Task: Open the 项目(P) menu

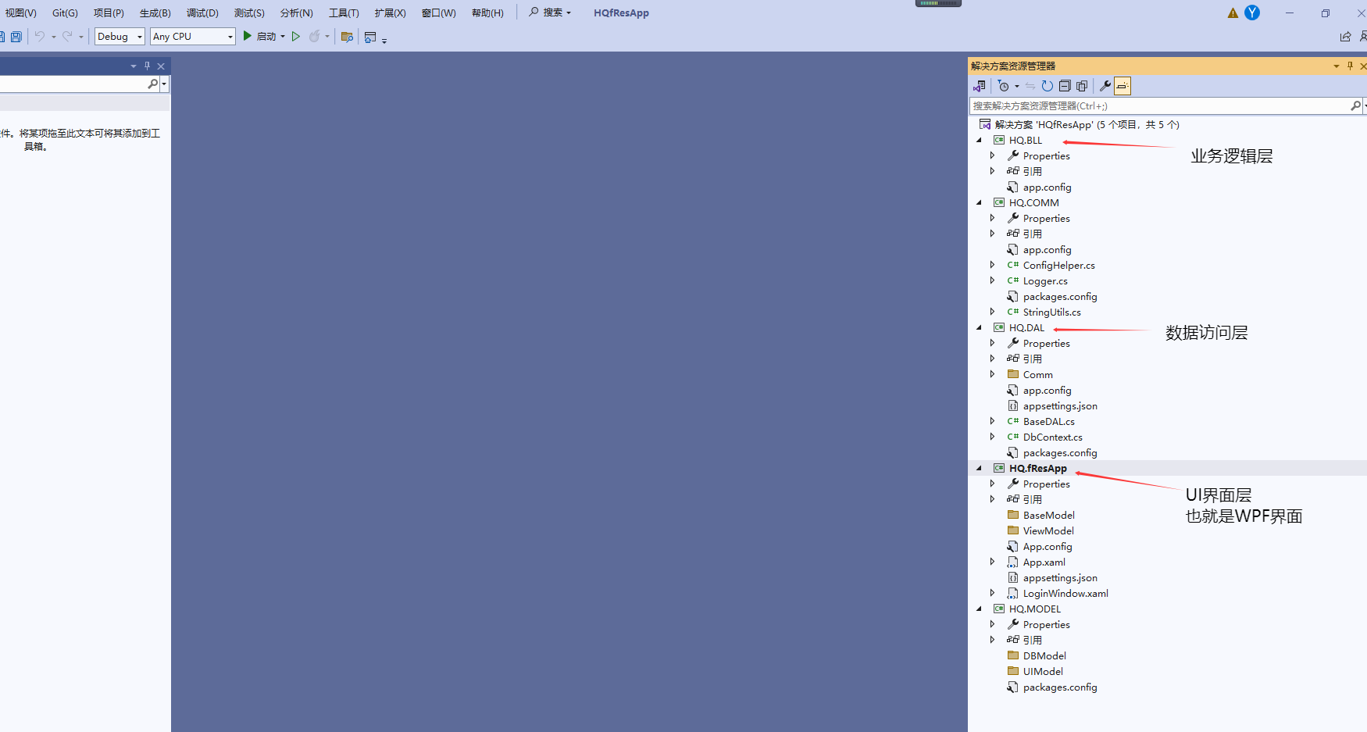Action: click(109, 12)
